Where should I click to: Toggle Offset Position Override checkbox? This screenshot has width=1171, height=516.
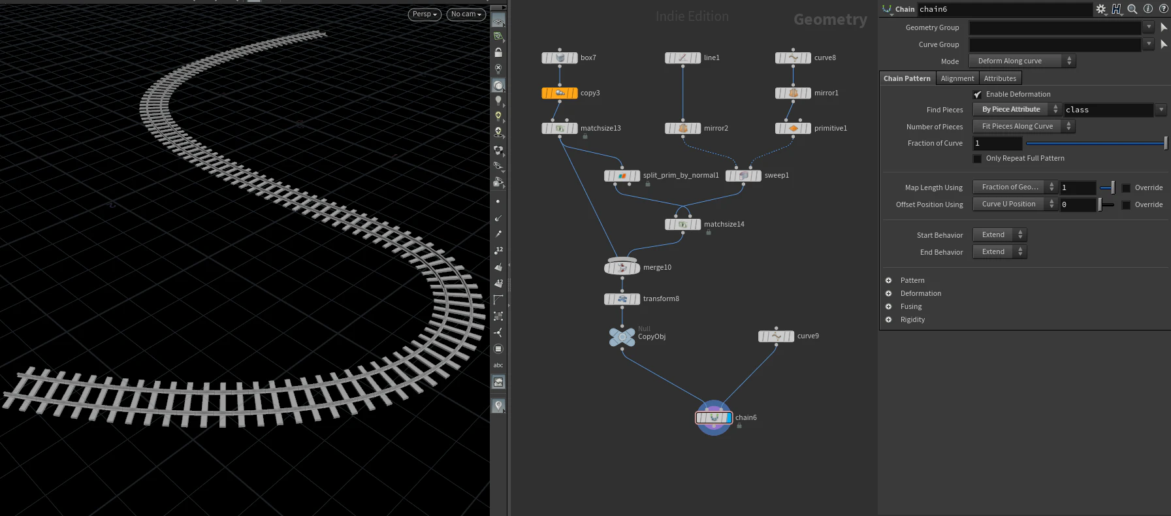click(x=1126, y=205)
